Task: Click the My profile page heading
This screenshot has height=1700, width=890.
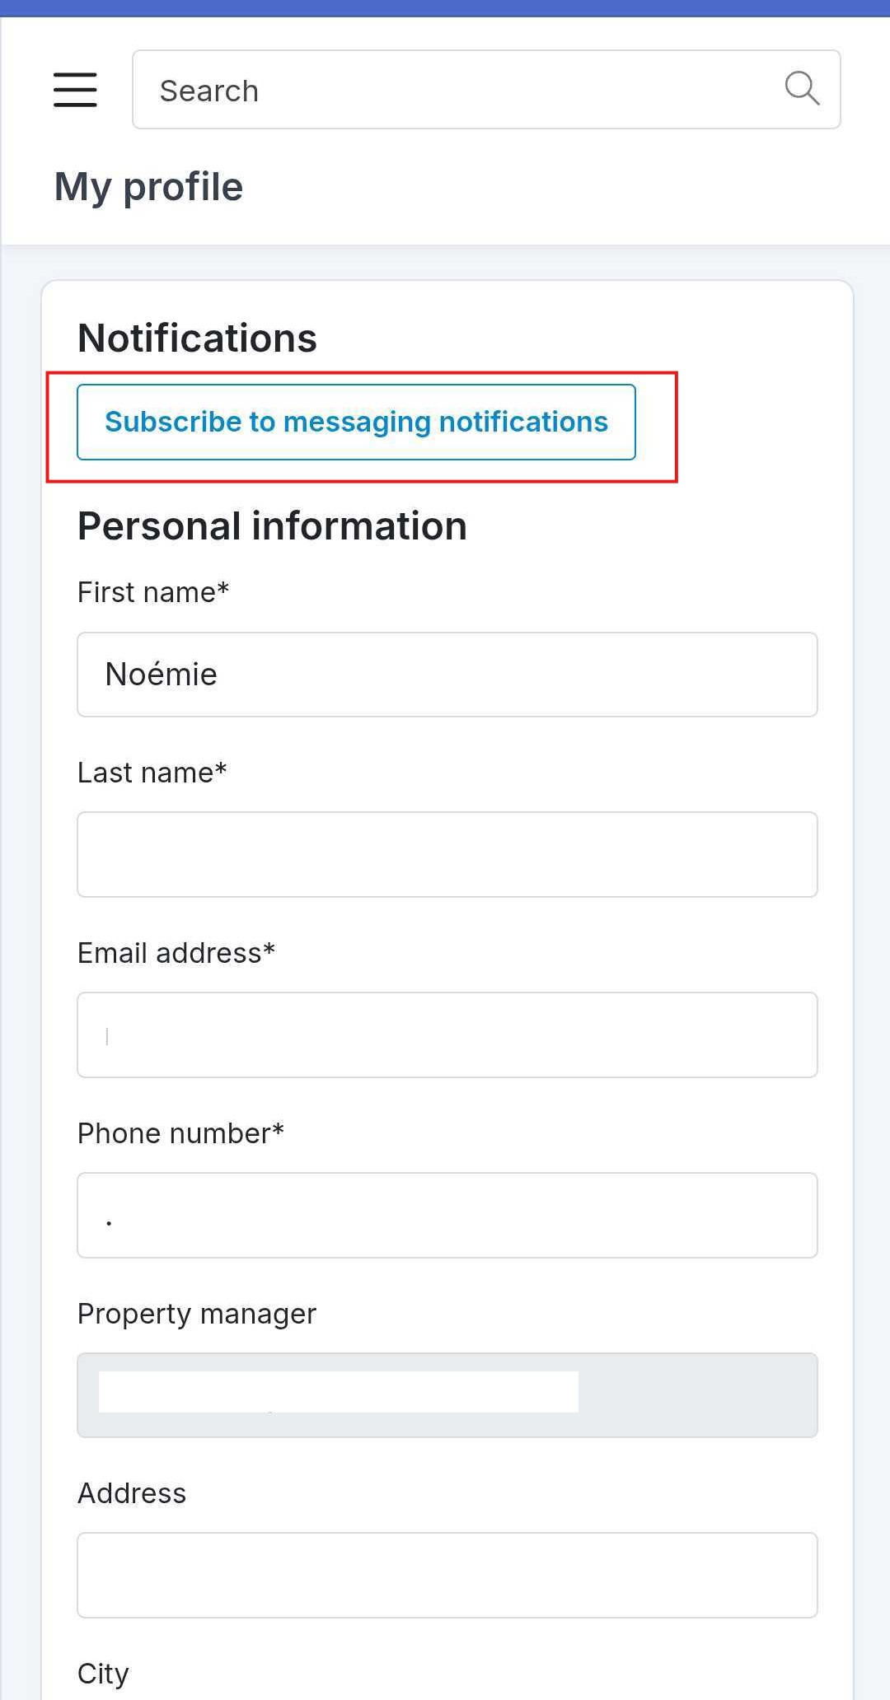Action: [148, 188]
